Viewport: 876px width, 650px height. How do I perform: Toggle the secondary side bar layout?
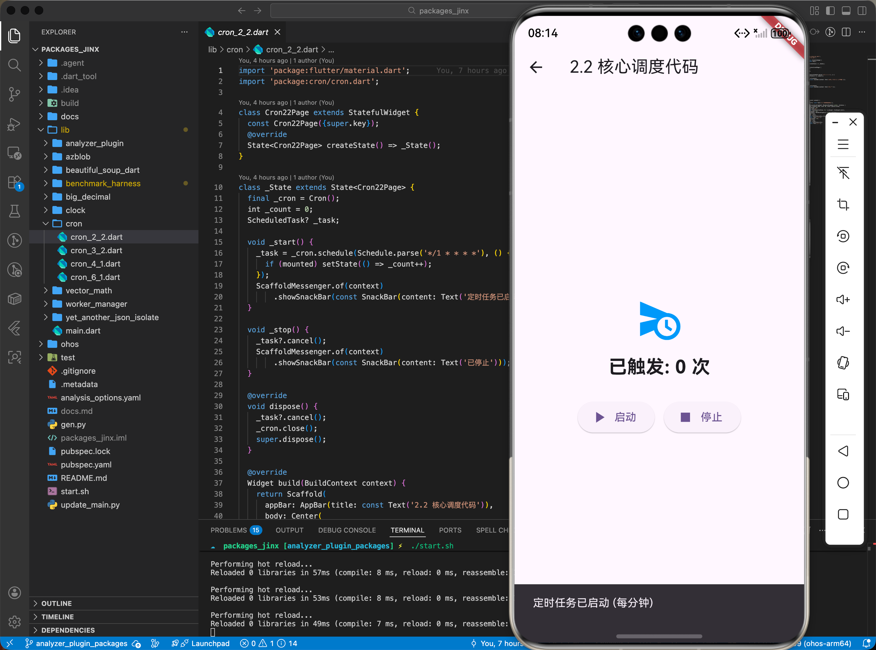862,11
